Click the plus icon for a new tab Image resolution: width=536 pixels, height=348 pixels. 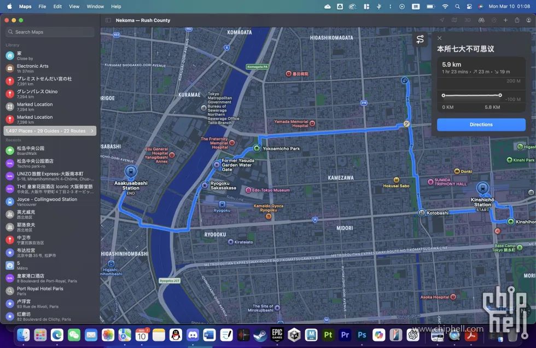(x=505, y=20)
